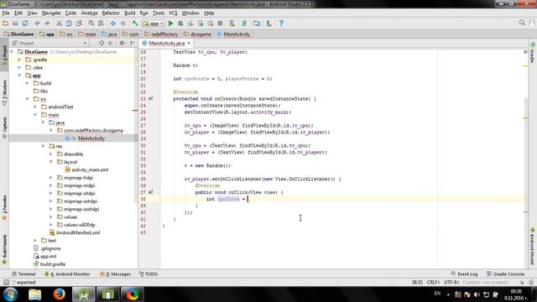Expand the androidTest folder
This screenshot has height=302, width=537.
tap(35, 107)
